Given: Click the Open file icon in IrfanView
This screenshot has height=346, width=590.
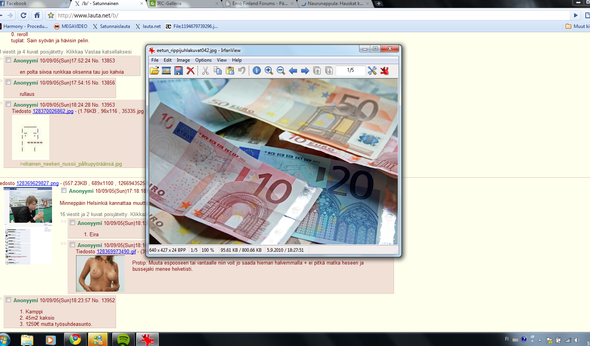Looking at the screenshot, I should [154, 71].
